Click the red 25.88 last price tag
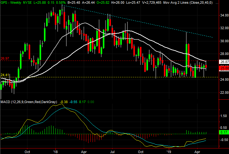The image size is (229, 154). point(223,68)
